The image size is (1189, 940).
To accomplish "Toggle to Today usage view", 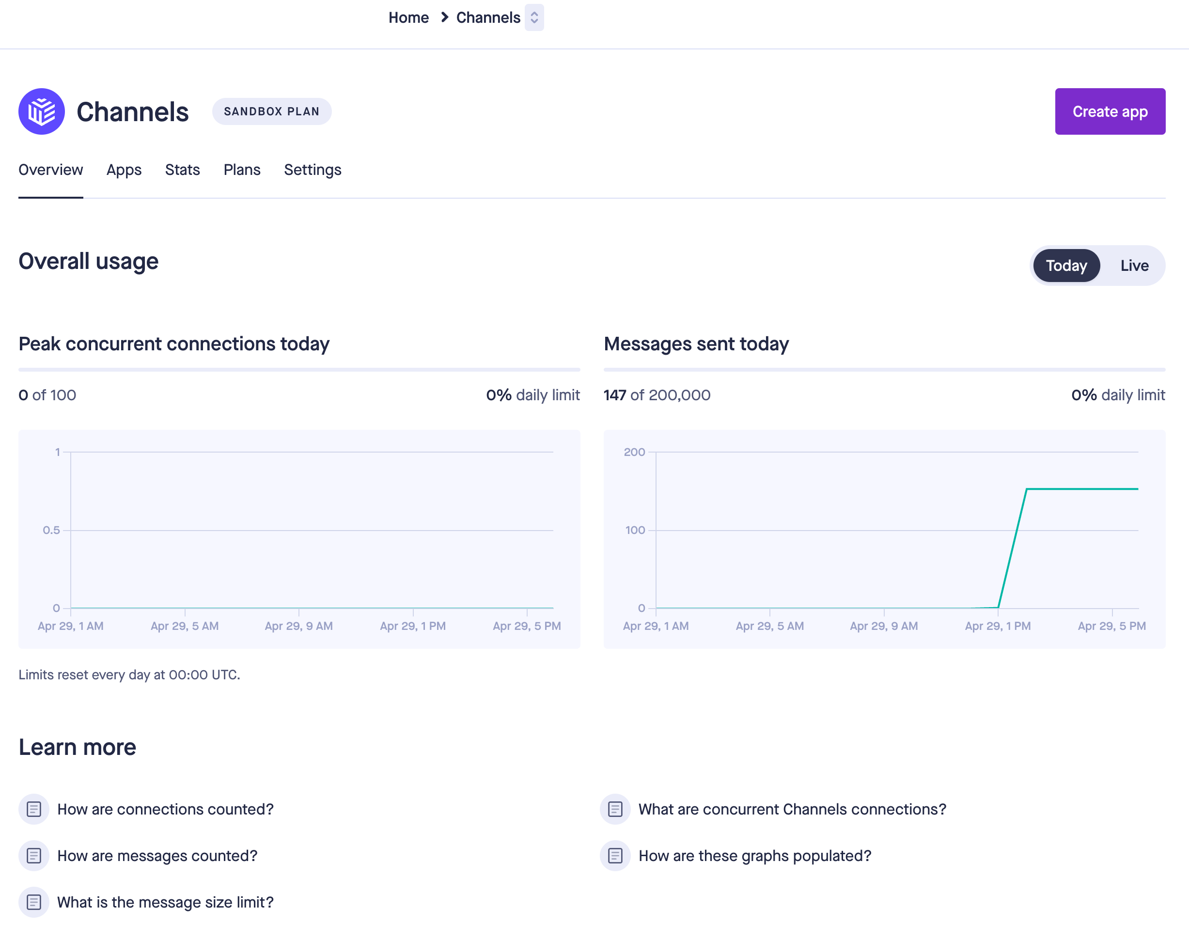I will click(1066, 265).
